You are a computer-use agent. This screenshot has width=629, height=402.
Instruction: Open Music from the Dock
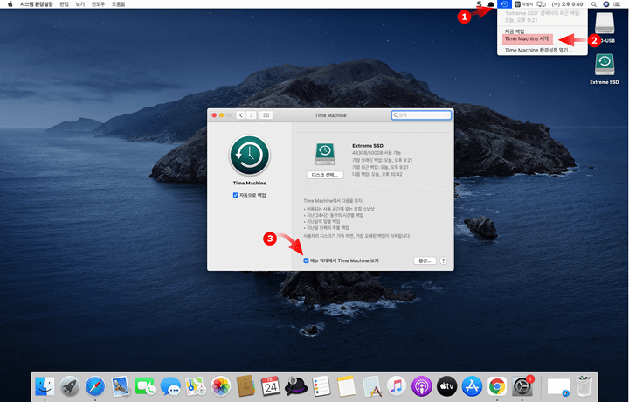pos(397,386)
